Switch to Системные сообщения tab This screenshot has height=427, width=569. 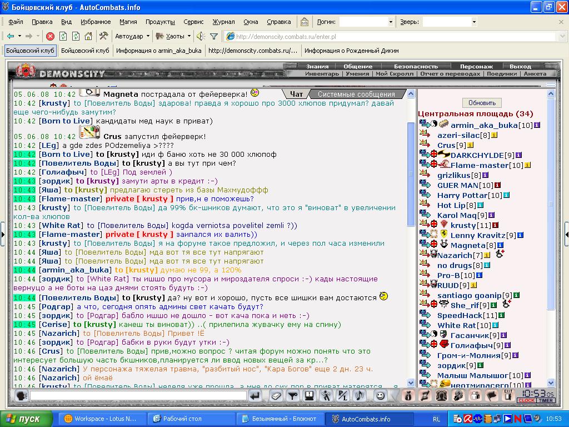(356, 94)
